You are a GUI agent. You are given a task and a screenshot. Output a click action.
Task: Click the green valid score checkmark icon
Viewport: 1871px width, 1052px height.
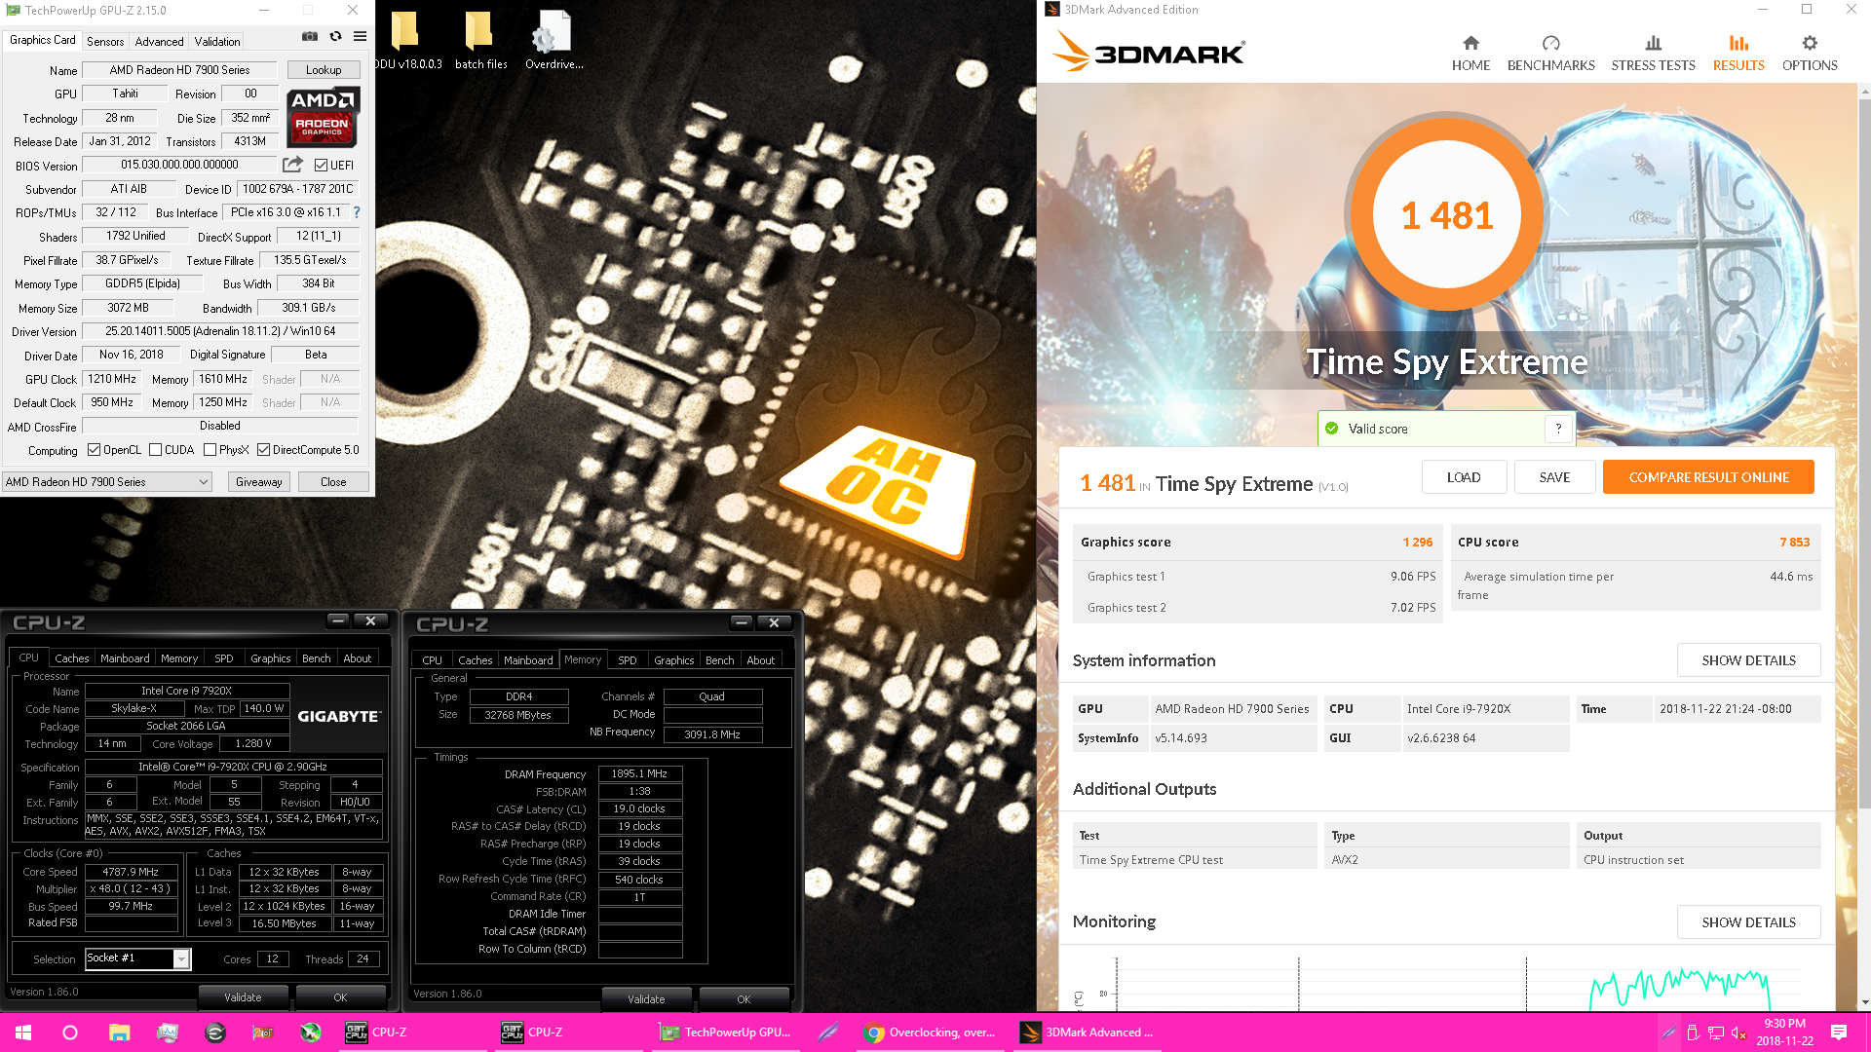pyautogui.click(x=1332, y=429)
